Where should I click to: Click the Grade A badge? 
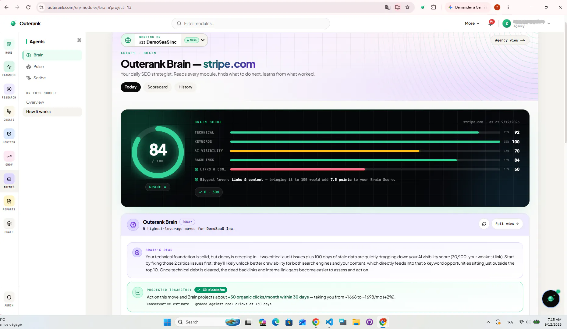(x=158, y=187)
